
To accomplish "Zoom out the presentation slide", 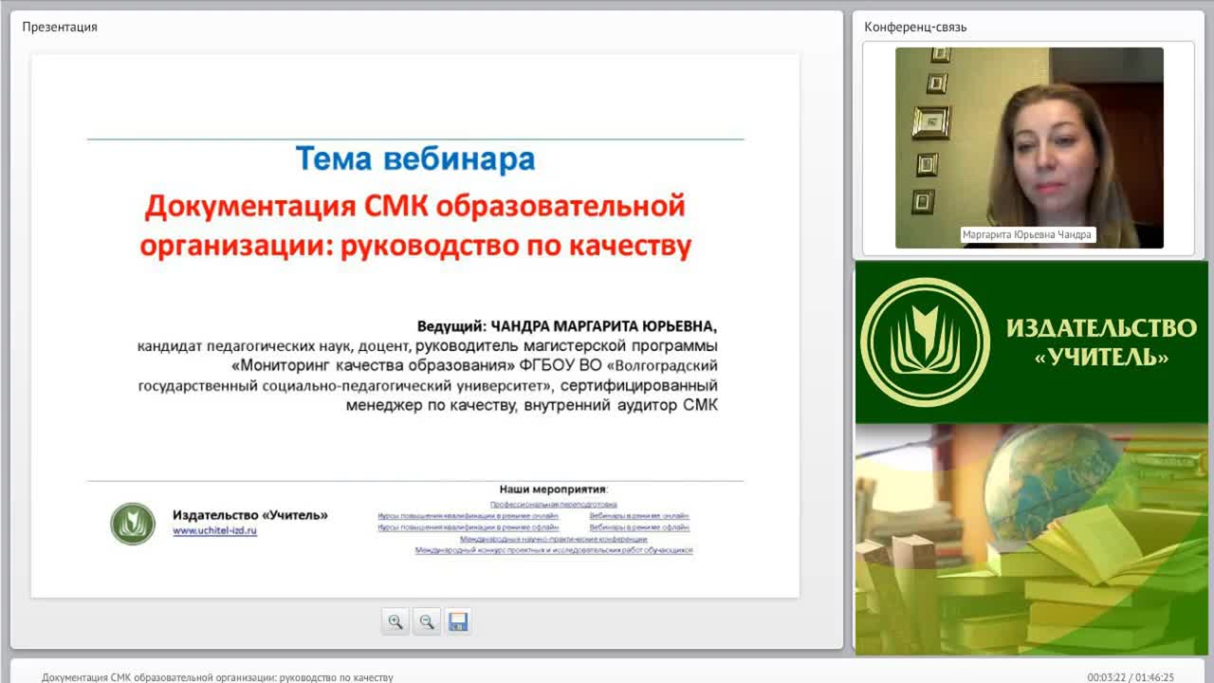I will click(427, 622).
